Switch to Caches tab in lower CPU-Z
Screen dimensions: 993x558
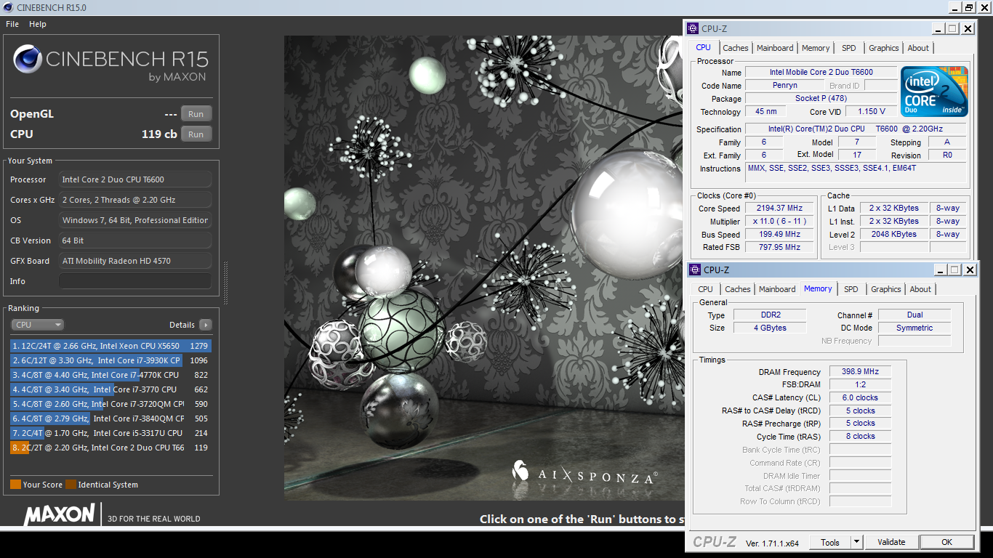click(738, 289)
